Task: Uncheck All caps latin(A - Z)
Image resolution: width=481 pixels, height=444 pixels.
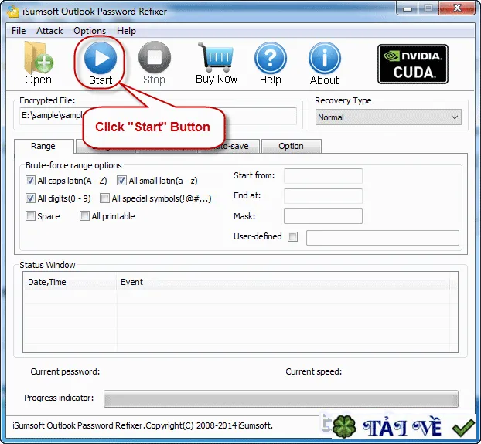Action: point(30,181)
